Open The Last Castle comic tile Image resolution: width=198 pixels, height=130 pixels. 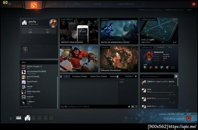[x=79, y=59]
